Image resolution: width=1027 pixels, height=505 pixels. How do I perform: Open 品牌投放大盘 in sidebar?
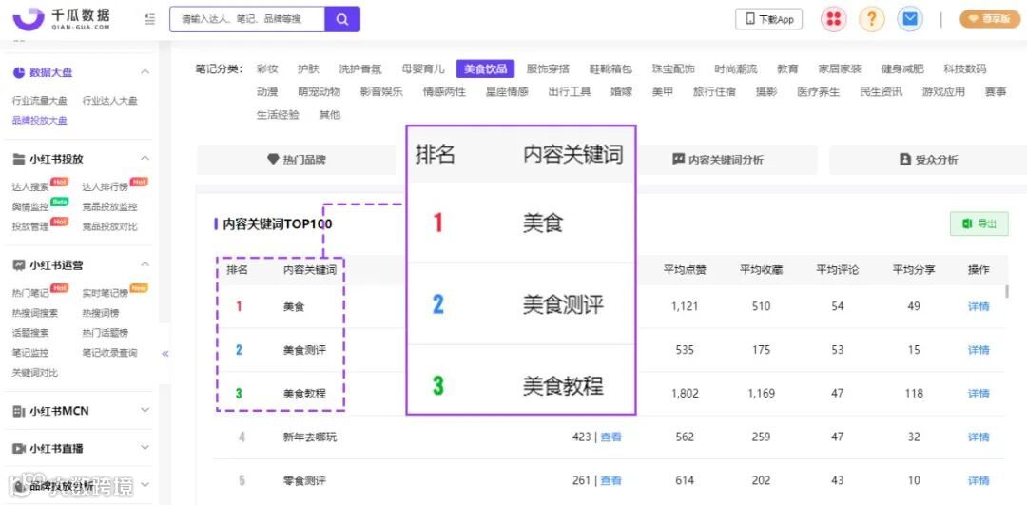(39, 121)
